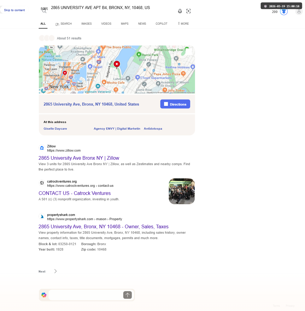
Task: Go to next page with chevron arrow
Action: [x=55, y=271]
